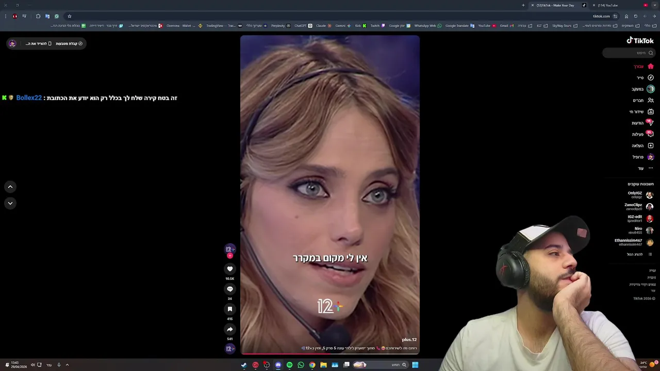The width and height of the screenshot is (660, 371).
Task: Reload the page
Action: tap(636, 16)
